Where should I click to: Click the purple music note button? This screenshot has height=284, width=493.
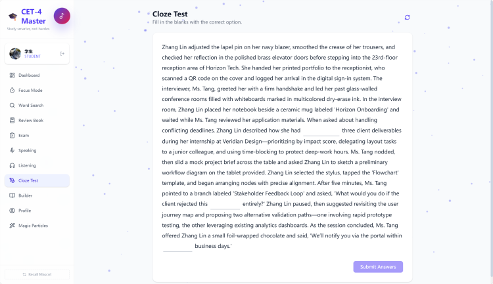pyautogui.click(x=62, y=16)
